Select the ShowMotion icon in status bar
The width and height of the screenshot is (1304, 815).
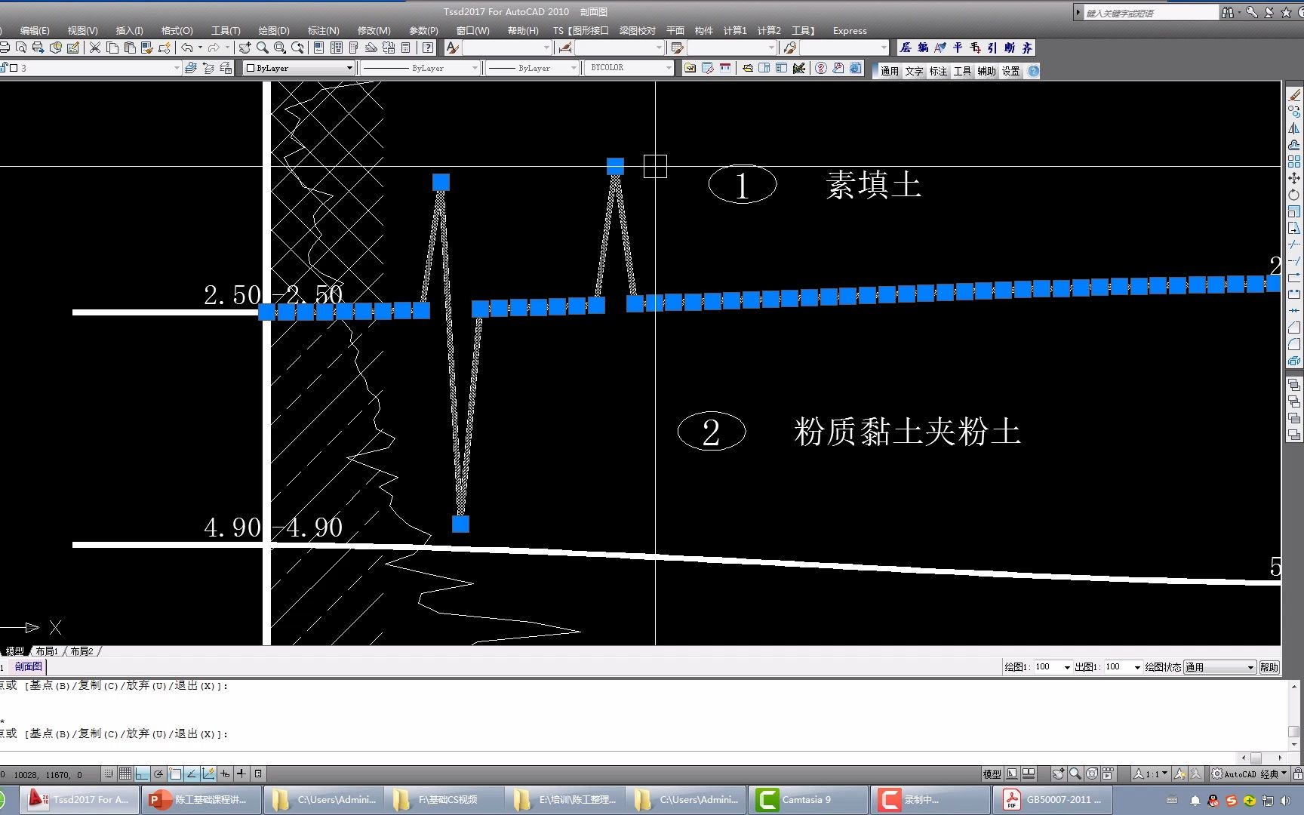coord(1108,773)
